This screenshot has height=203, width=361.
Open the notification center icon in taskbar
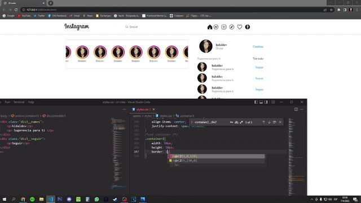coord(355,199)
